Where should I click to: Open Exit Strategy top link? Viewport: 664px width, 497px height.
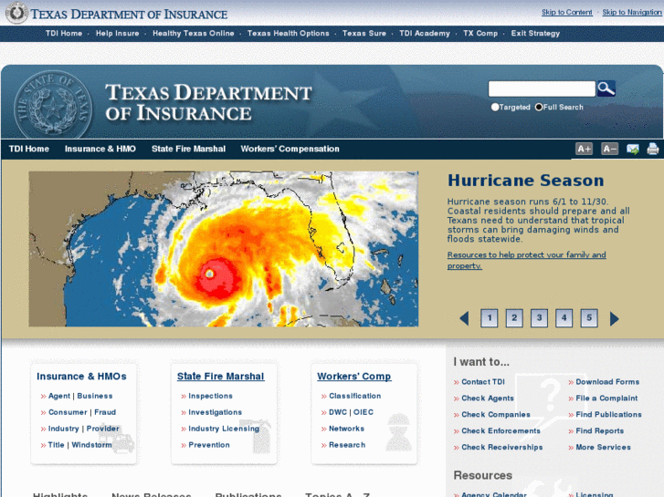[535, 34]
